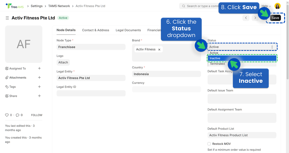Viewport: 289px width, 153px height.
Task: Click the Attachments sidebar label
Action: click(18, 78)
